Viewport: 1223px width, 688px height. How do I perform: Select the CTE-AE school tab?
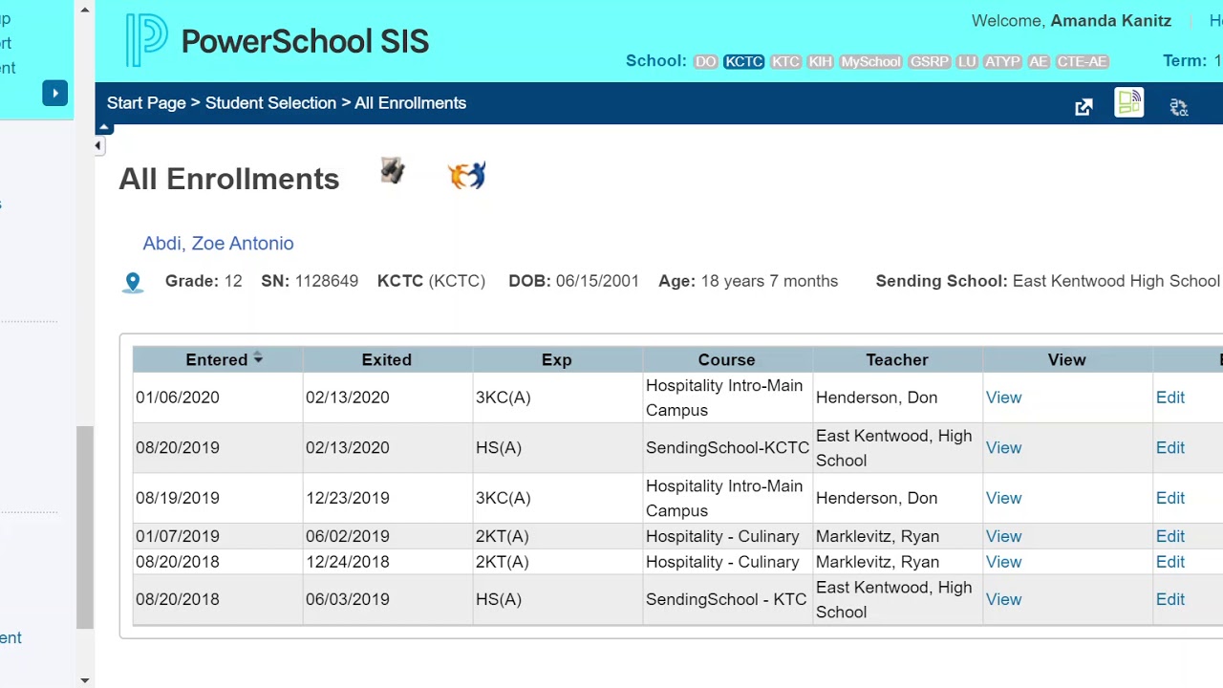click(x=1082, y=61)
